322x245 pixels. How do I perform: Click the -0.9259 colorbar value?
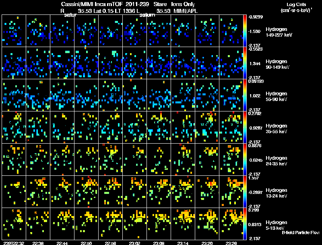256,17
